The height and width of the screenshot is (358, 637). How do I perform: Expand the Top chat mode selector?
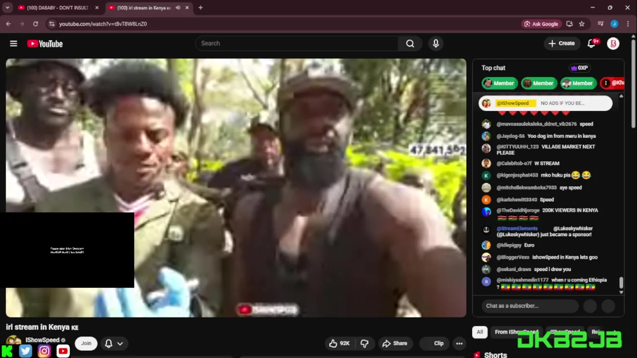(493, 68)
